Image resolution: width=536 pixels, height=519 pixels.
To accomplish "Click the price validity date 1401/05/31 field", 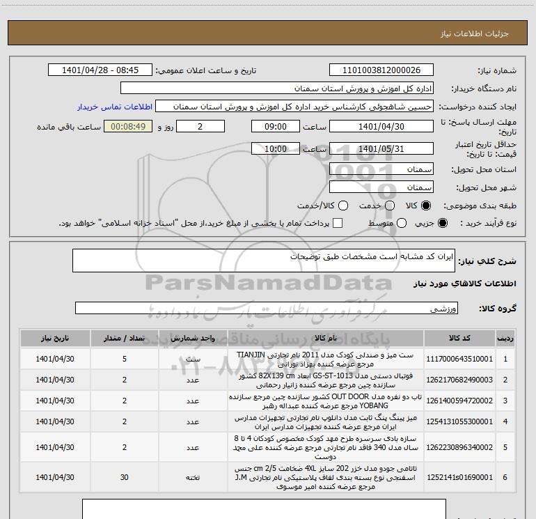I will pyautogui.click(x=381, y=148).
